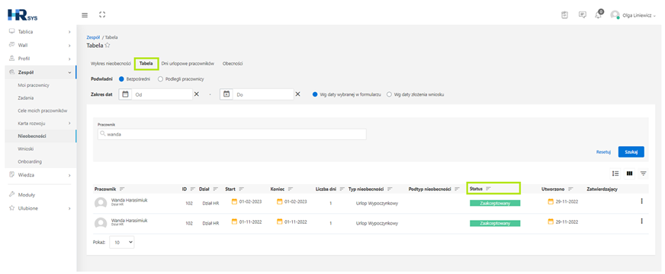Sort by the Utworzono column sort icon
The image size is (665, 274).
(x=570, y=189)
